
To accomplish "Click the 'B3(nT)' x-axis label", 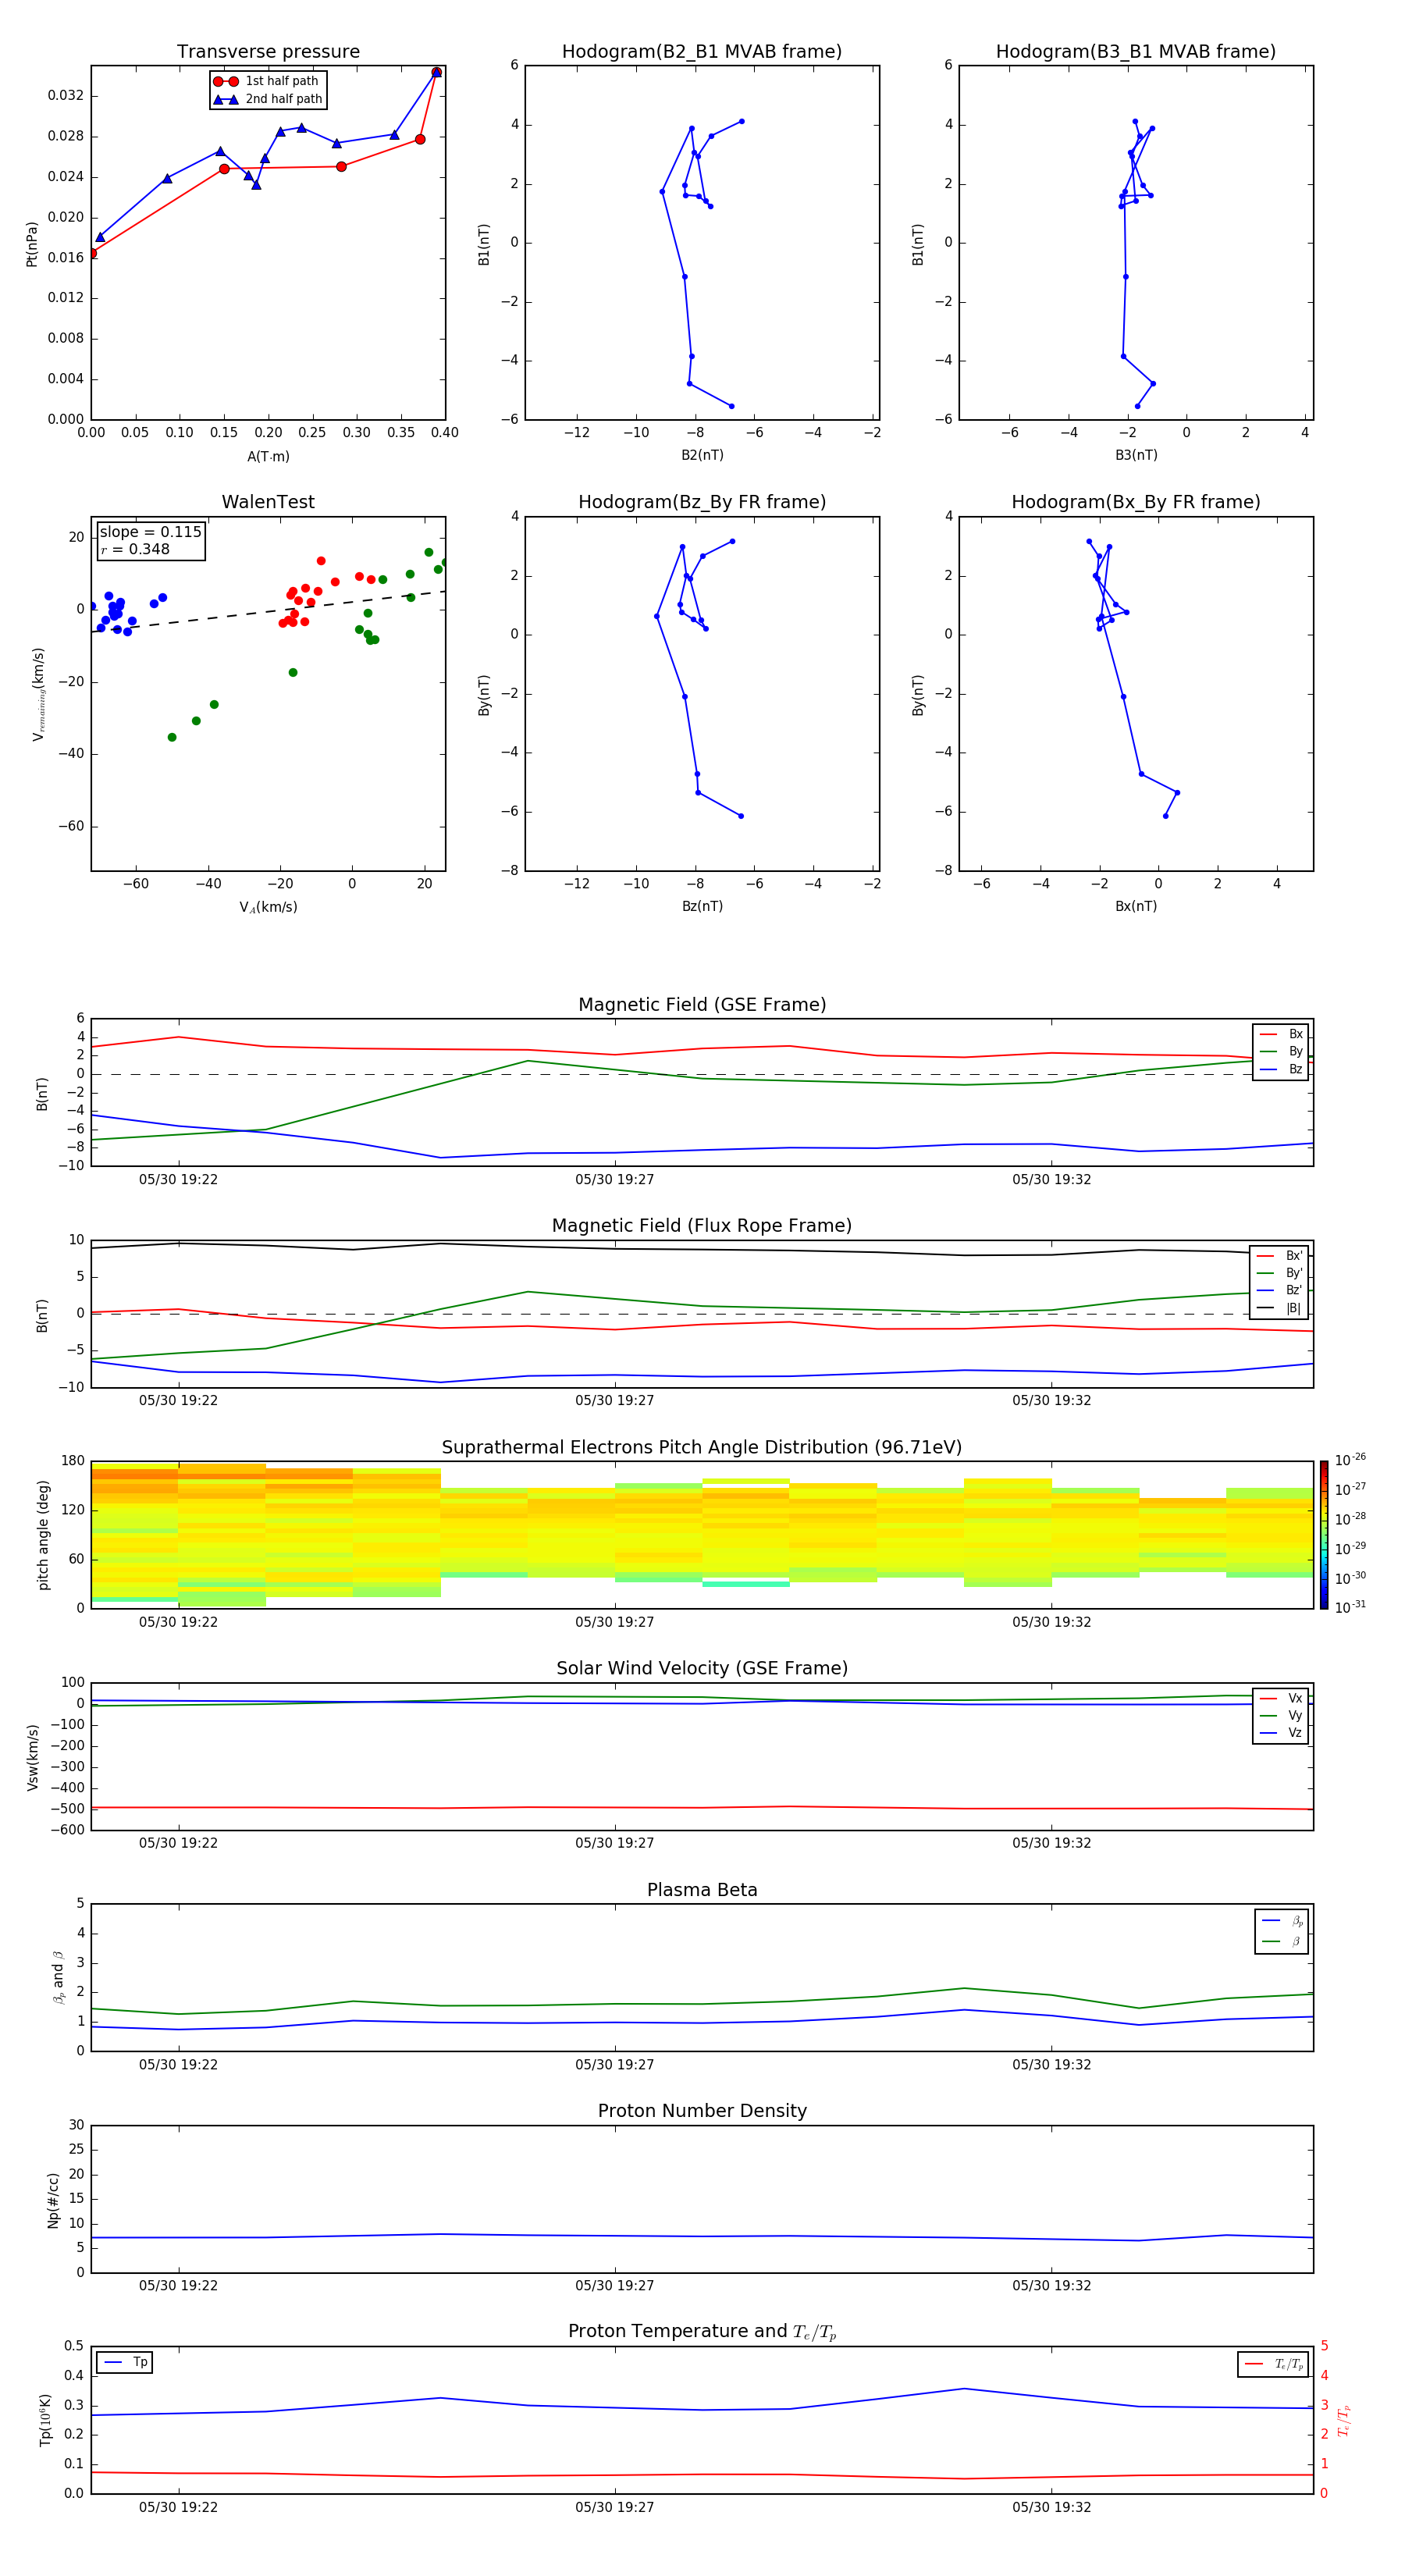I will (x=1136, y=455).
